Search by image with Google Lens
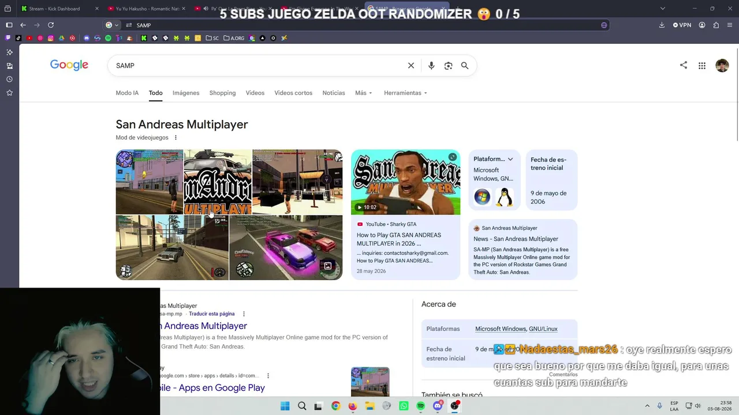 pos(448,66)
